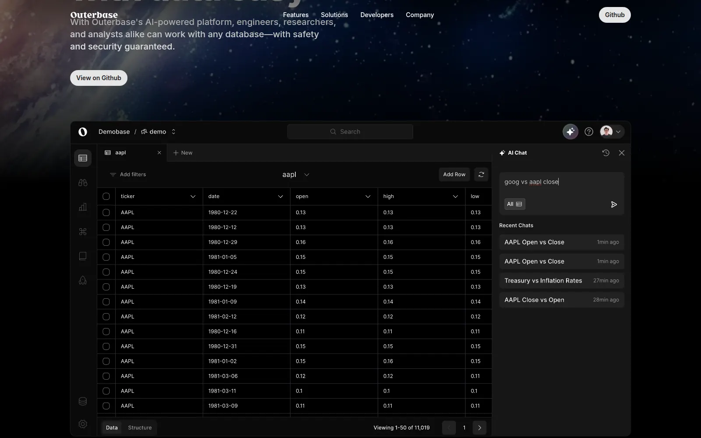This screenshot has height=438, width=701.
Task: Open the bar chart dashboards icon
Action: [x=83, y=207]
